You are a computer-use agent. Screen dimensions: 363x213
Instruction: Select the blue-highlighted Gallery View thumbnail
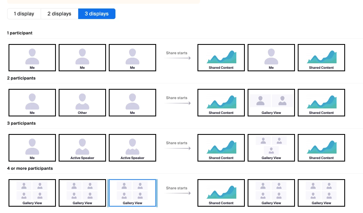click(132, 193)
